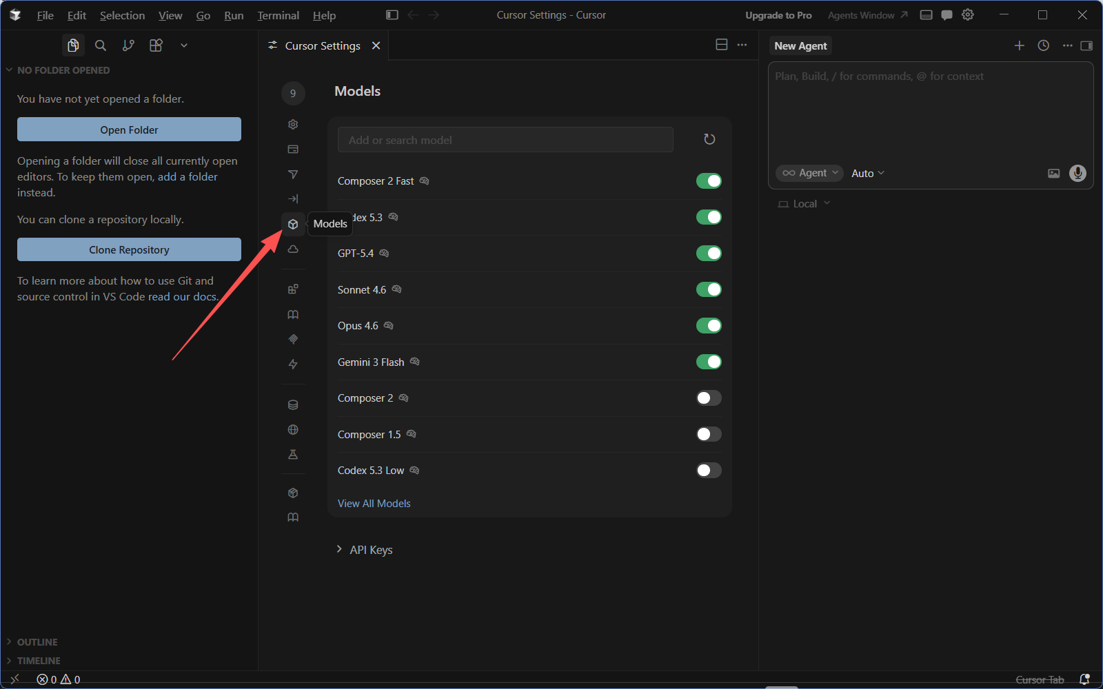Toggle the agent side panel layout icon
This screenshot has width=1103, height=689.
1086,45
